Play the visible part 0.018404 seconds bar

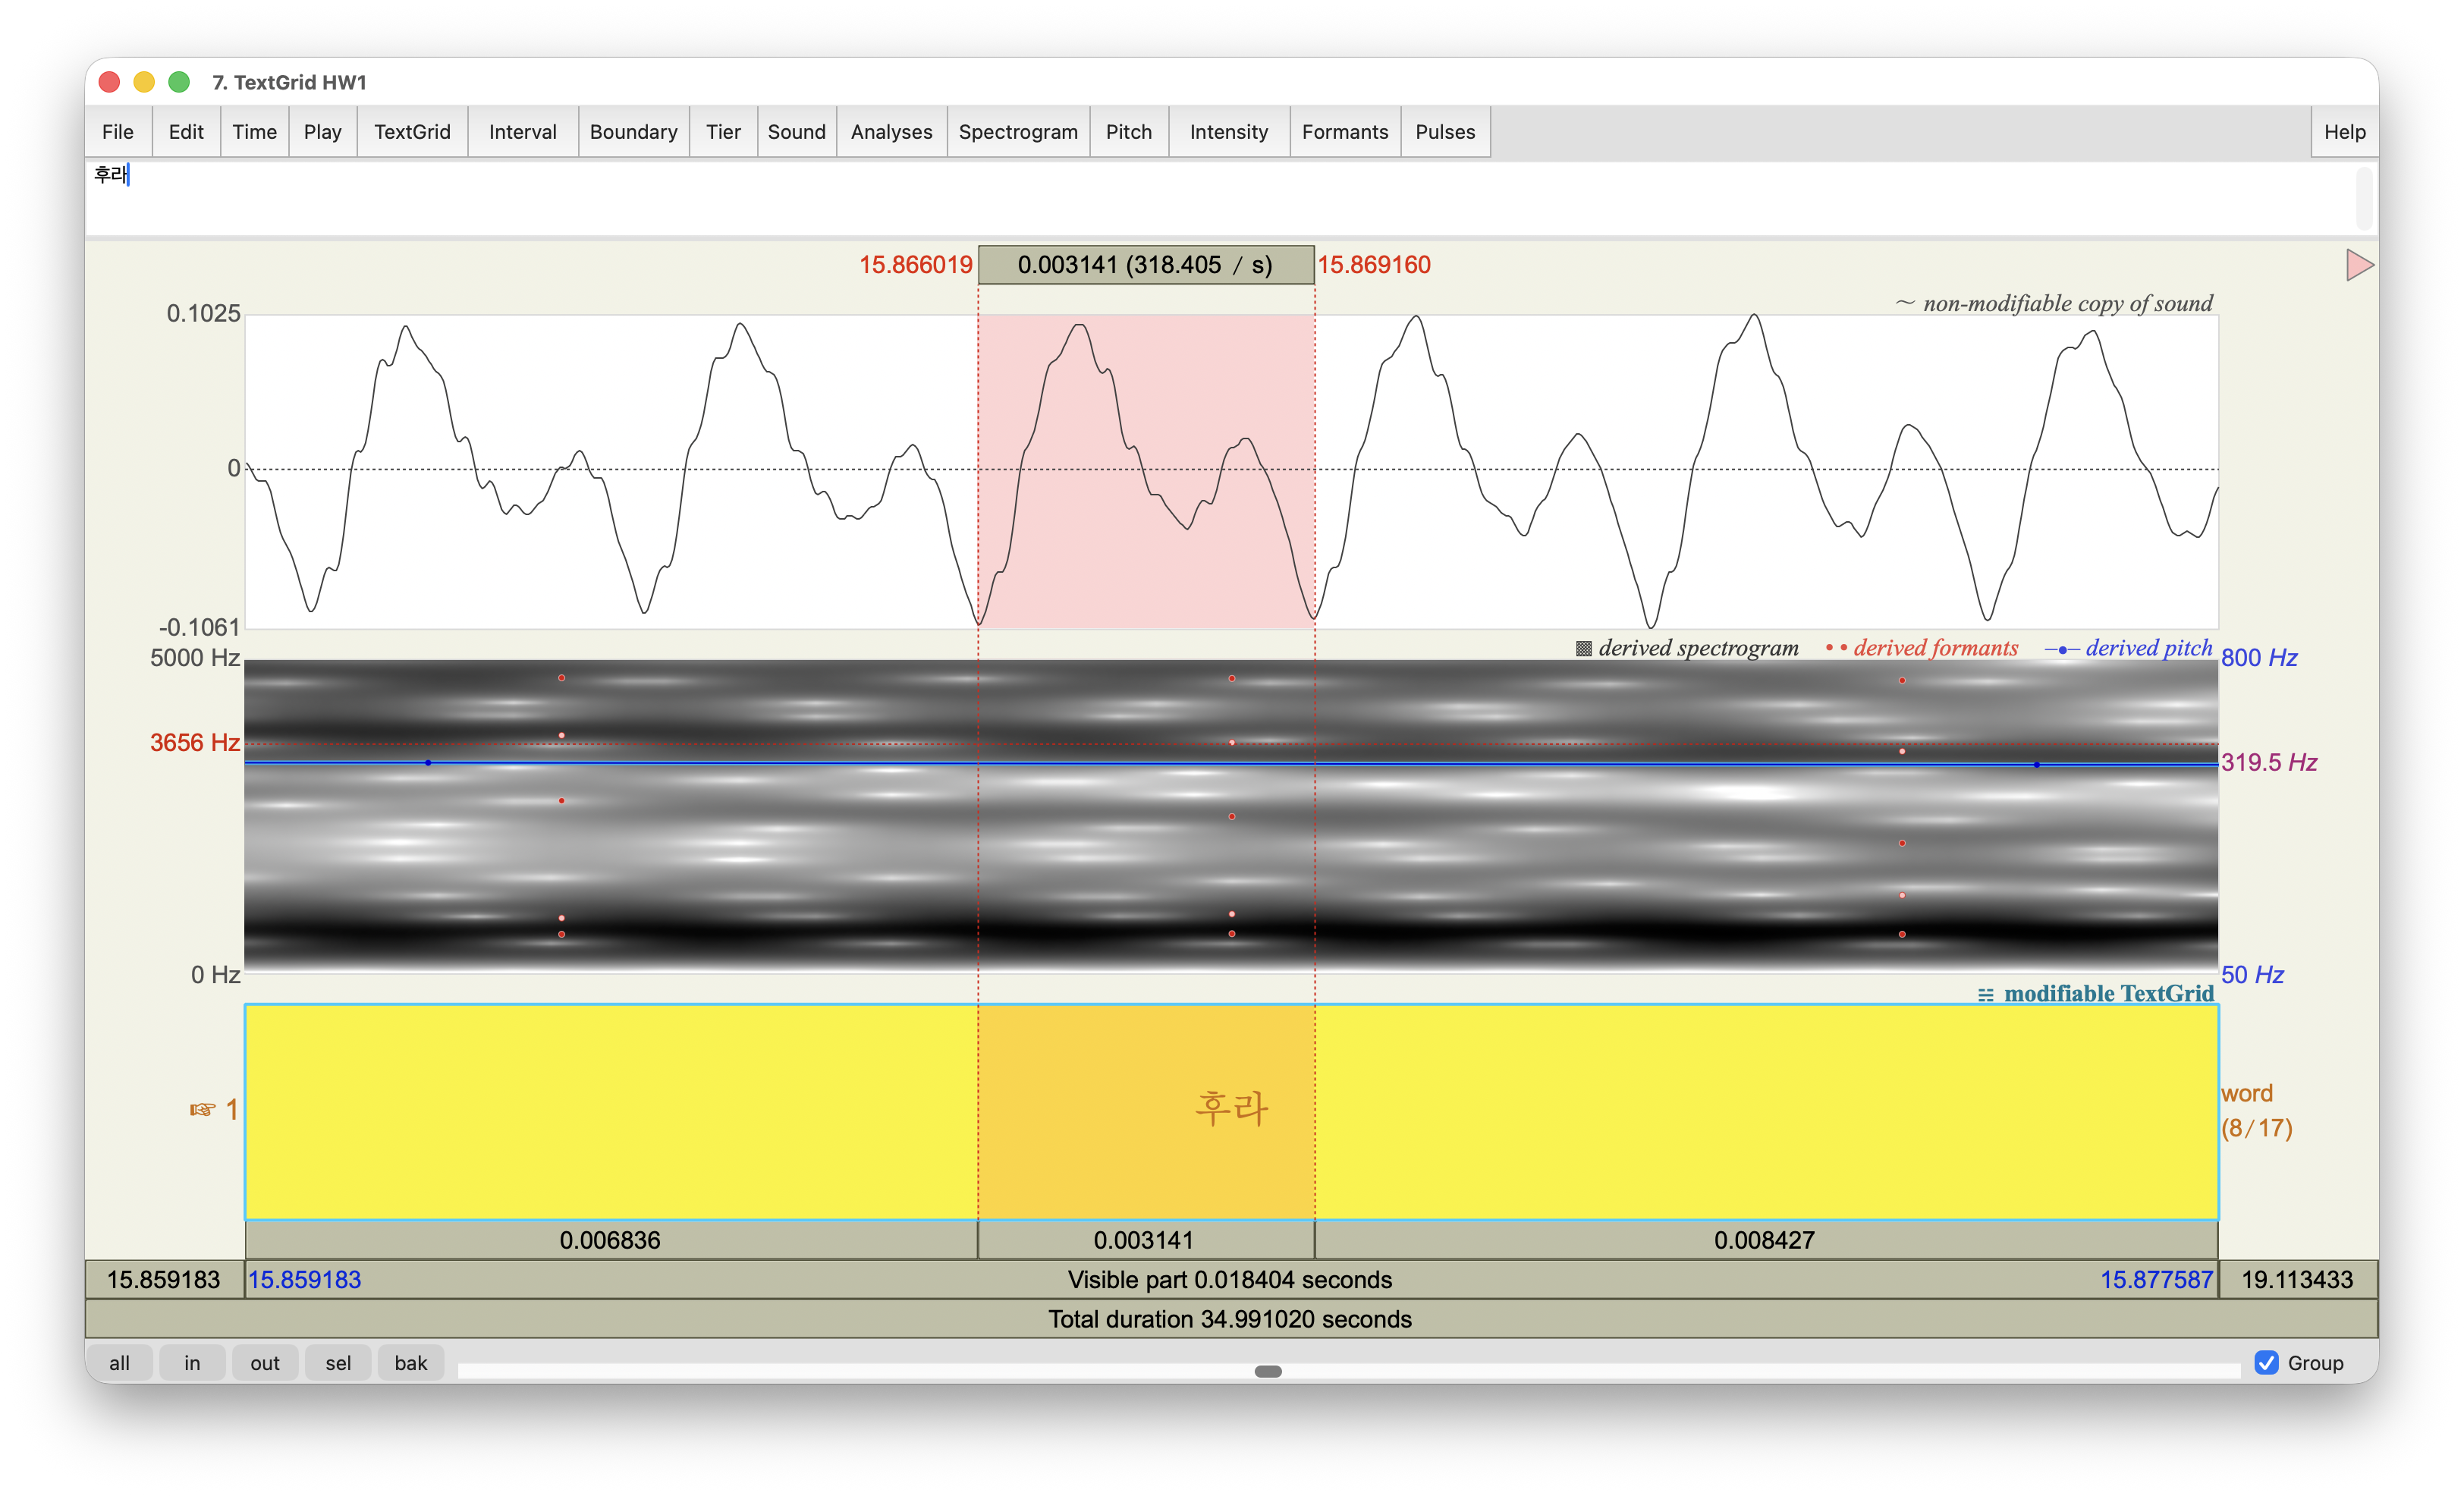1229,1280
